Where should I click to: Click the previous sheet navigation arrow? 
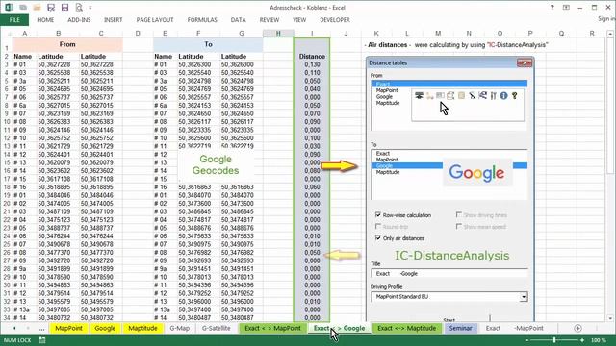[x=14, y=328]
